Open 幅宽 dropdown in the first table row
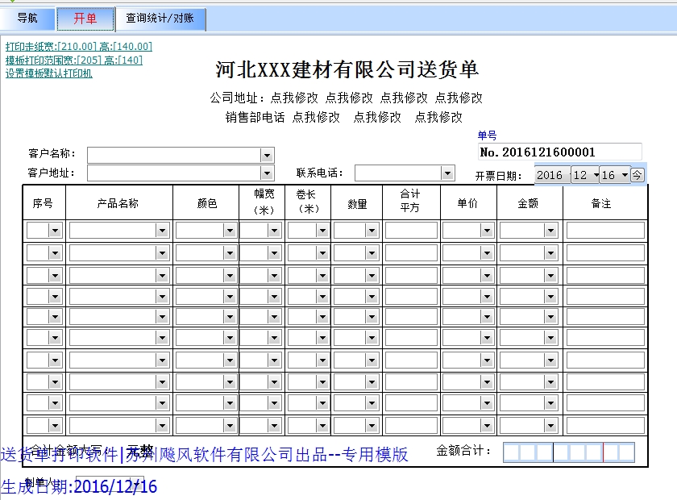Viewport: 677px width, 500px height. (274, 231)
